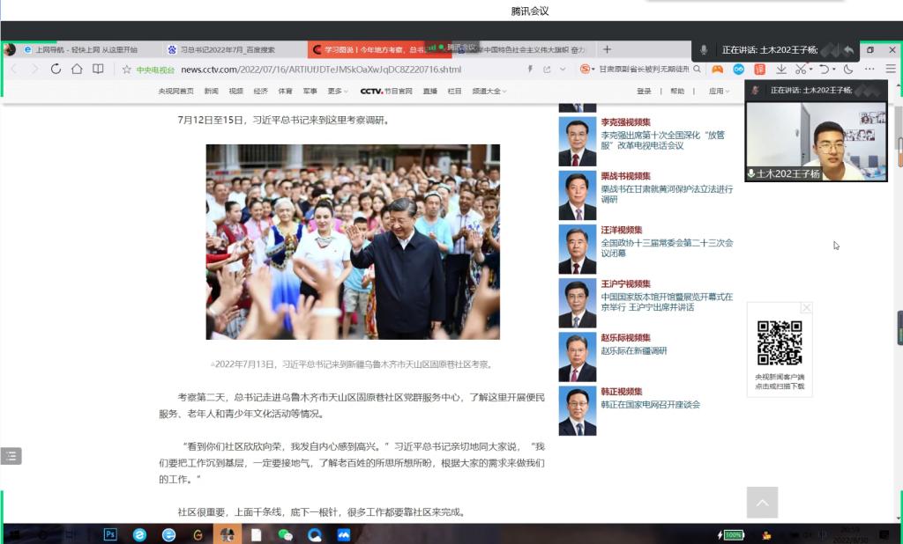Launch Photoshop from the taskbar
This screenshot has width=903, height=544.
111,534
